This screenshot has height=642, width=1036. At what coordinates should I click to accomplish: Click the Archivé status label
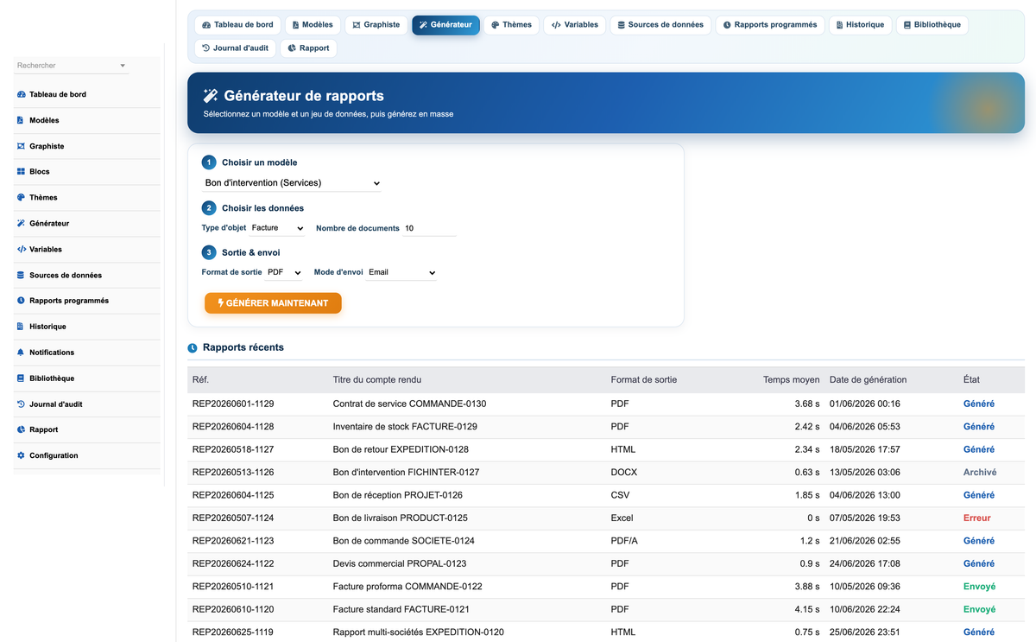click(x=980, y=473)
